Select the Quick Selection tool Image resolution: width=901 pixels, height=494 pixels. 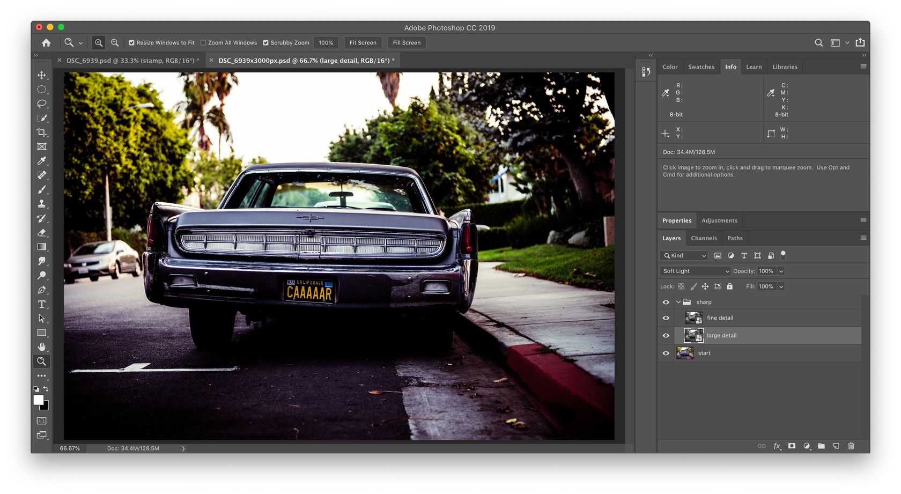click(x=41, y=118)
